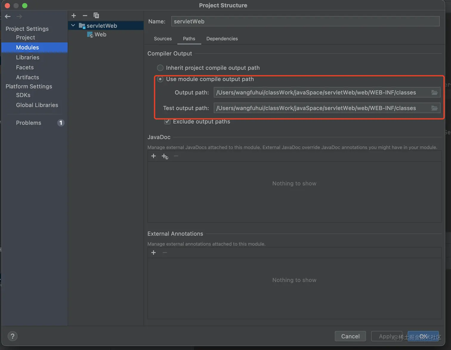This screenshot has width=451, height=350.
Task: Copy the selected module
Action: click(96, 15)
